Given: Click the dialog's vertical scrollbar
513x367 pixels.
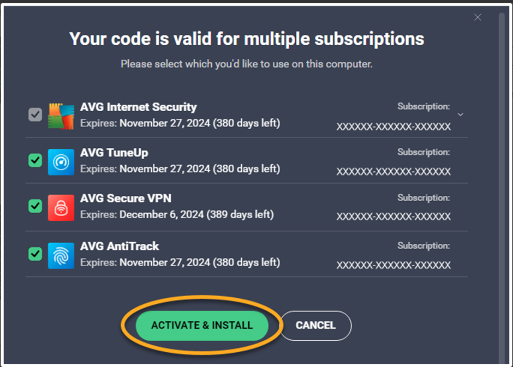Looking at the screenshot, I should tap(502, 164).
